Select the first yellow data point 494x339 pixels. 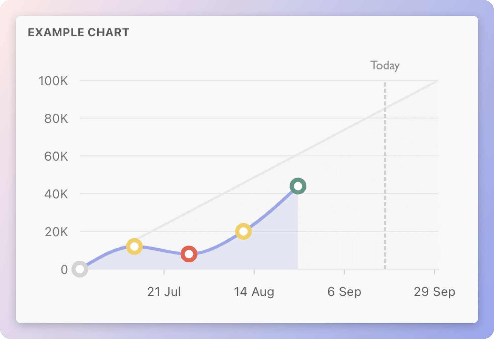point(134,247)
